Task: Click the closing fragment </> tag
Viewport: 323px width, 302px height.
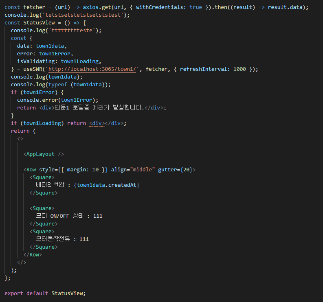Action: (22, 263)
